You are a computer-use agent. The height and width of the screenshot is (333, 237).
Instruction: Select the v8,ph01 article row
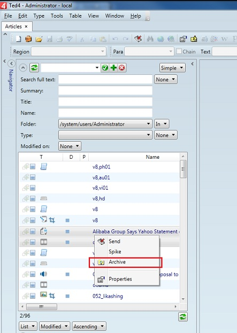[100, 167]
